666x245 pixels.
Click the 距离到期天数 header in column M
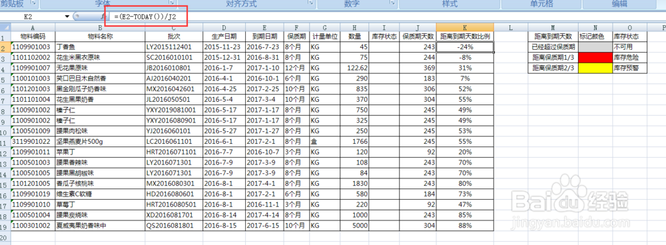click(x=553, y=36)
